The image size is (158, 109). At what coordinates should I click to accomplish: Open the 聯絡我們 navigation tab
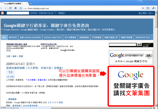(x=13, y=37)
